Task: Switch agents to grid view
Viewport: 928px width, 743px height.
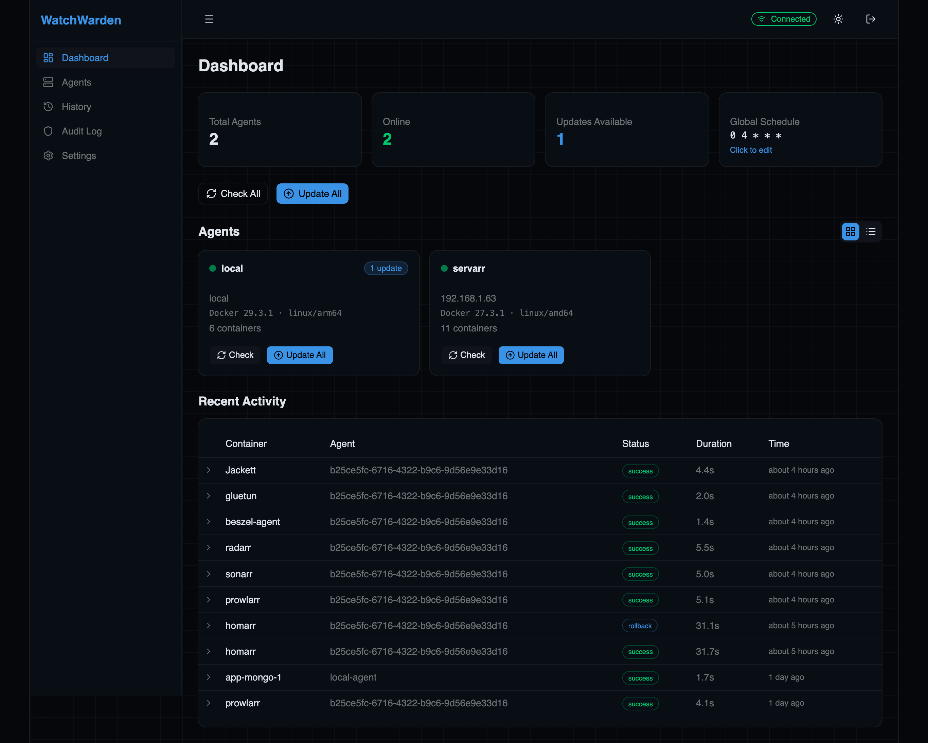Action: click(850, 232)
